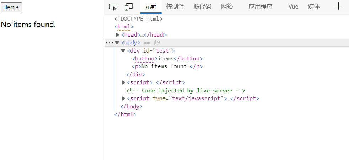The image size is (349, 160).
Task: Open the 源代码 tab
Action: tap(202, 7)
